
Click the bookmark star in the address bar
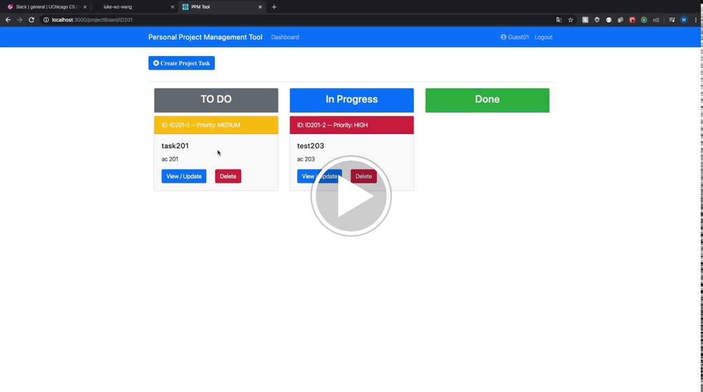[x=570, y=19]
